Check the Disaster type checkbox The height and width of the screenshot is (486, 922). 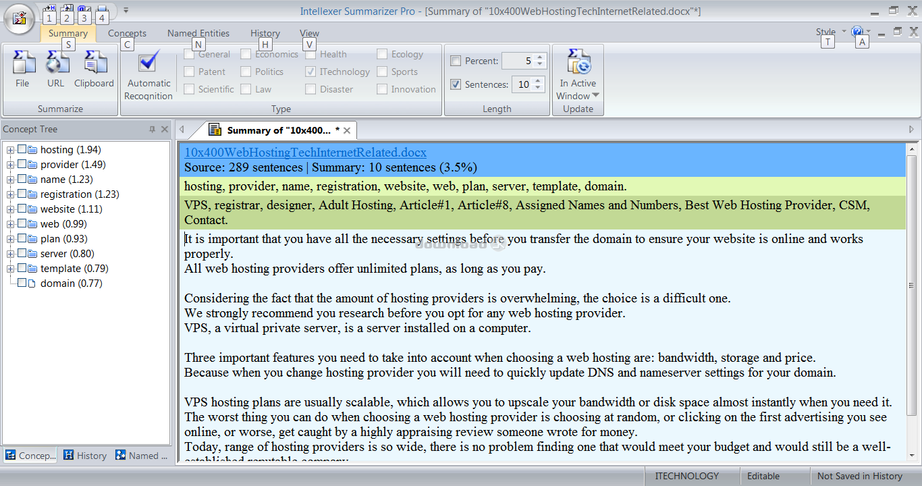tap(310, 89)
